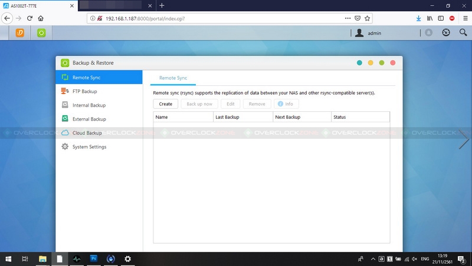Click the Info button
472x266 pixels.
pyautogui.click(x=286, y=104)
